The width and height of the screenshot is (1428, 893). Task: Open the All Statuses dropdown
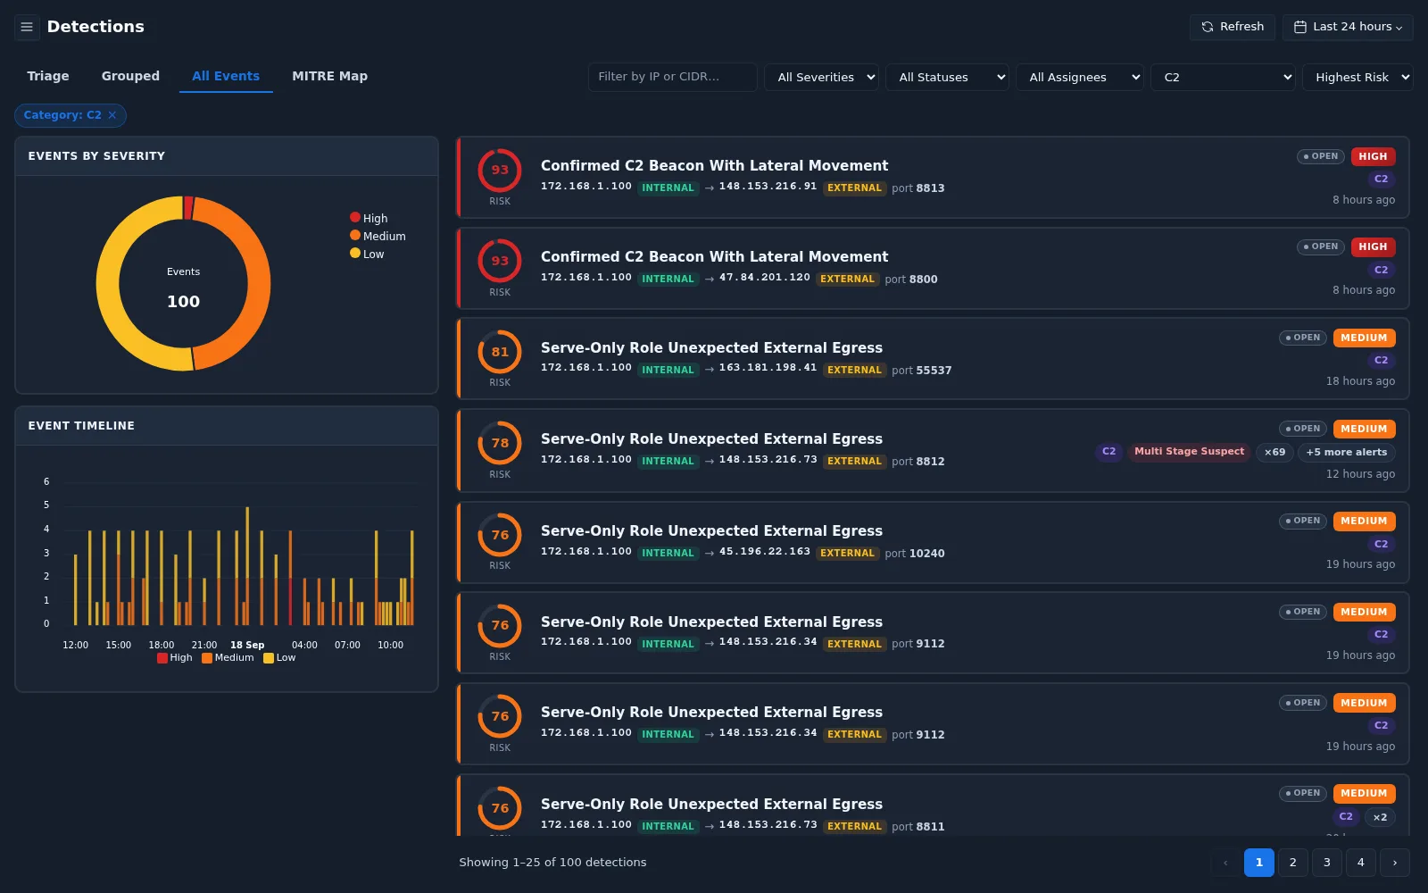point(947,77)
